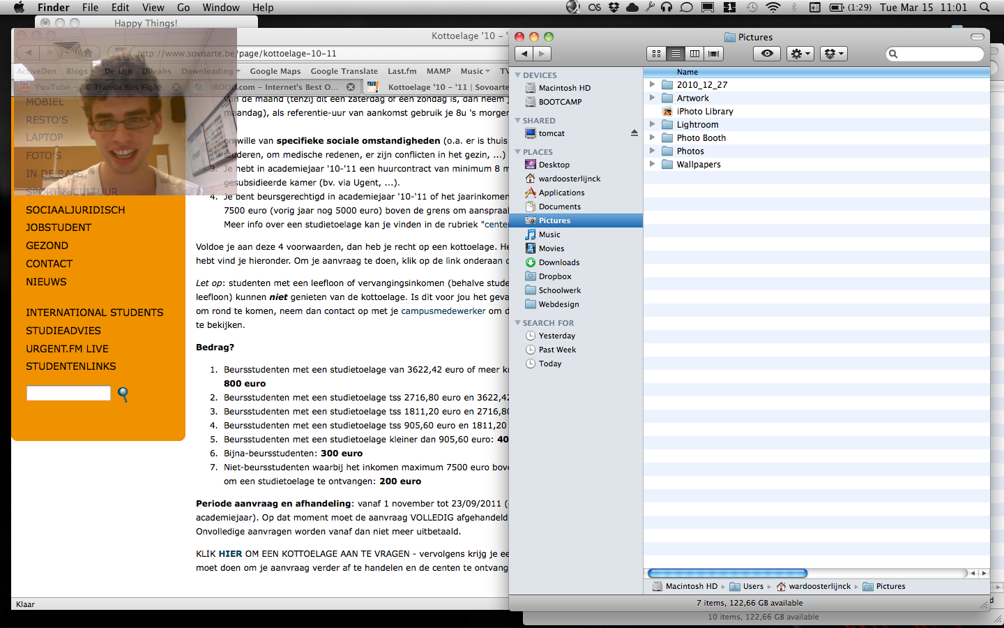Open Applications in Finder sidebar

(561, 193)
